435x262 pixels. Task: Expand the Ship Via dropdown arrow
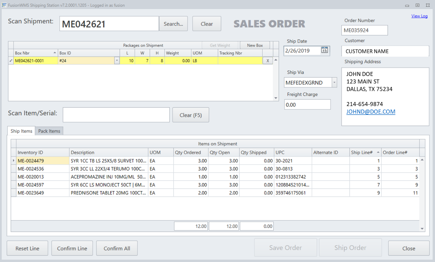[x=334, y=82]
